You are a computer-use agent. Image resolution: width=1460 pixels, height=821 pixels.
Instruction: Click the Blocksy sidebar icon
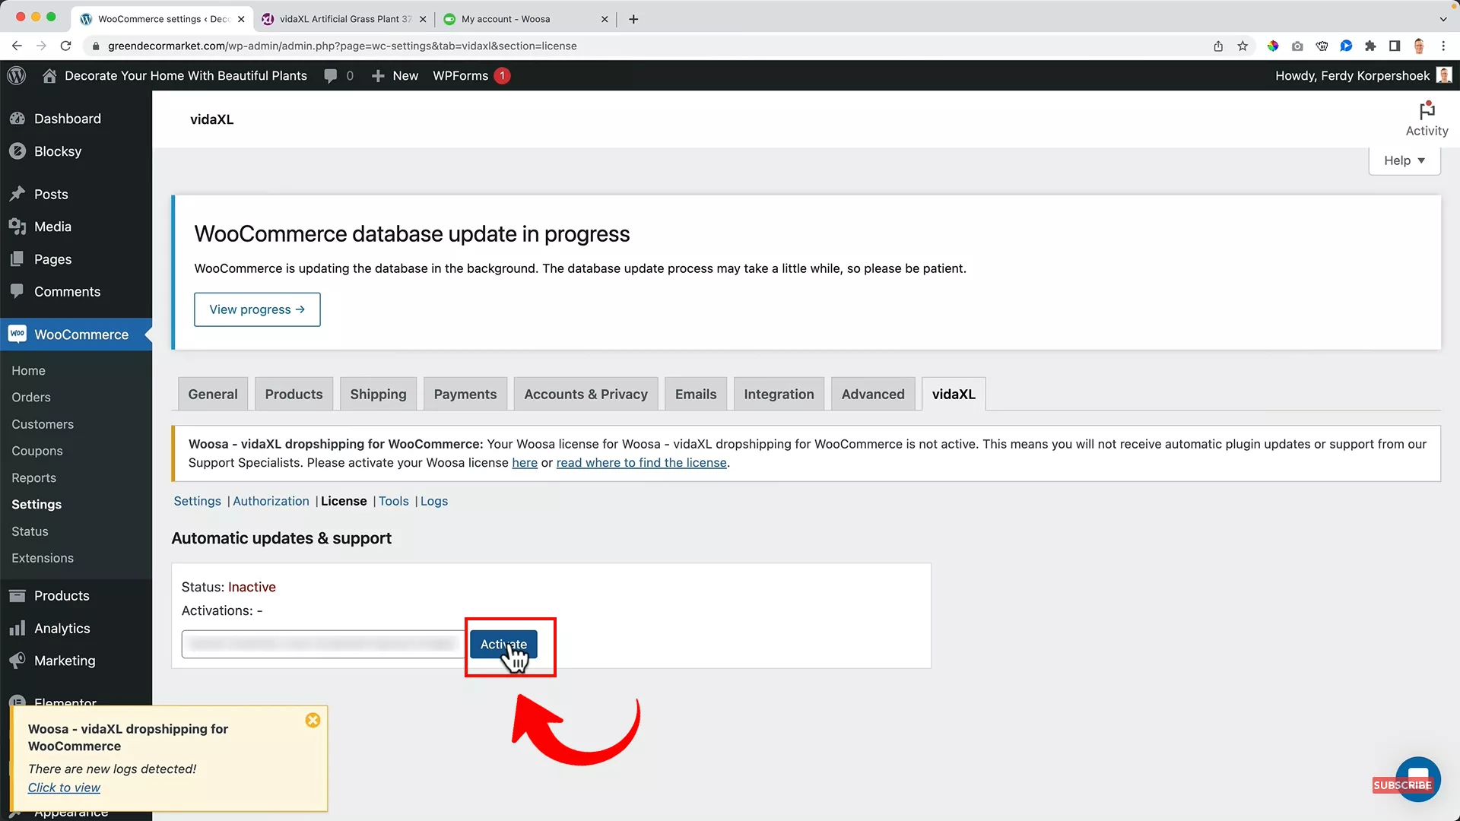click(x=17, y=151)
